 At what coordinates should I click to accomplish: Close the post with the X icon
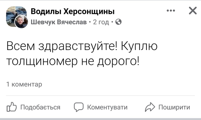pos(192,11)
